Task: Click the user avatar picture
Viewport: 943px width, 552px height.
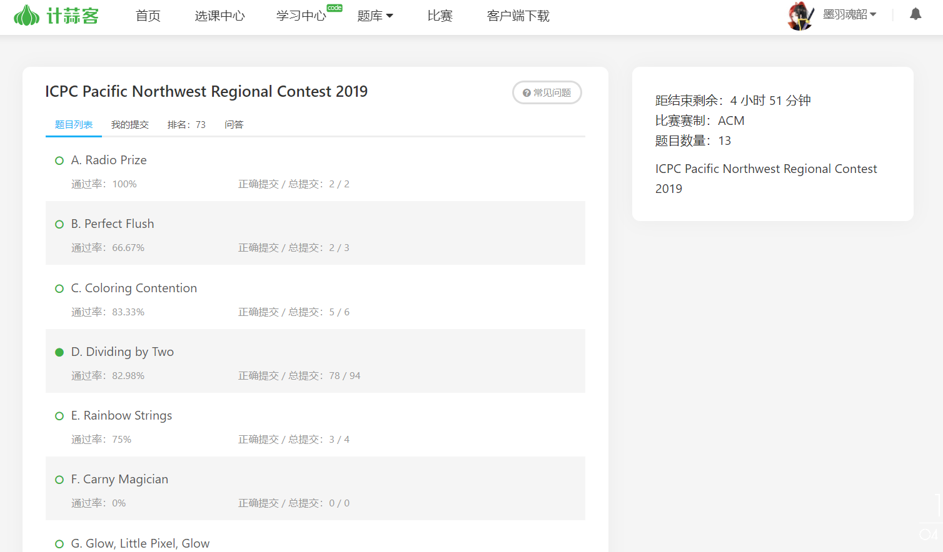Action: [x=800, y=16]
